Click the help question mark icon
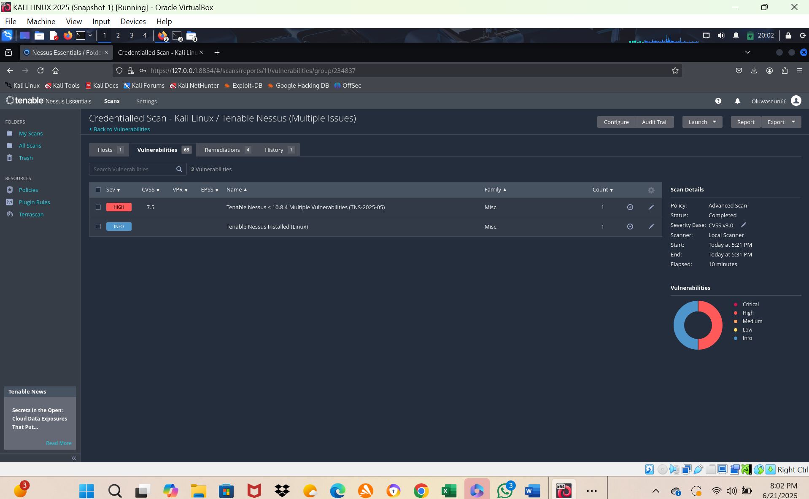809x499 pixels. pos(718,101)
